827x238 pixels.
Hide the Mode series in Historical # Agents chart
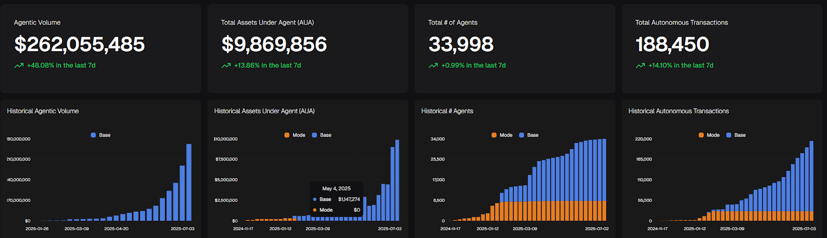[502, 135]
